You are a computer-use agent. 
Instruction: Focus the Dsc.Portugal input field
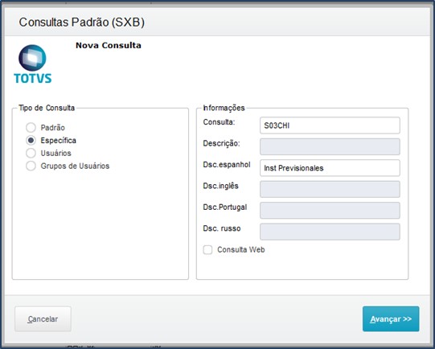click(x=330, y=211)
